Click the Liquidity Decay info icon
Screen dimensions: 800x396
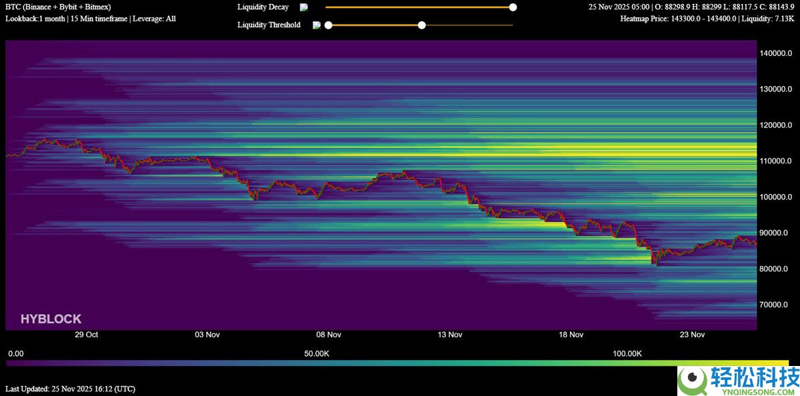[x=304, y=7]
